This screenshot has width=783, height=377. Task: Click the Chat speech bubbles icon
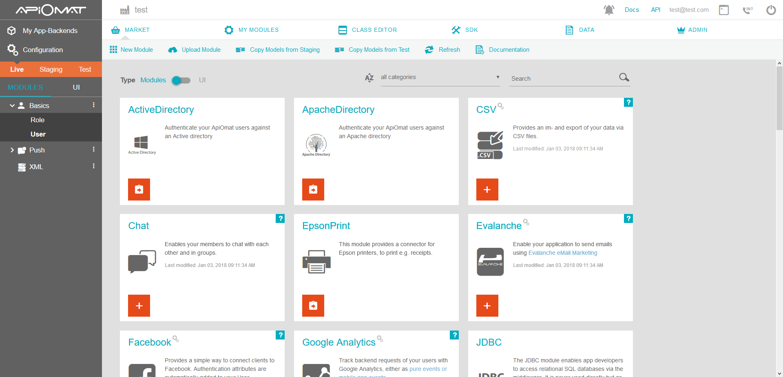(x=142, y=261)
